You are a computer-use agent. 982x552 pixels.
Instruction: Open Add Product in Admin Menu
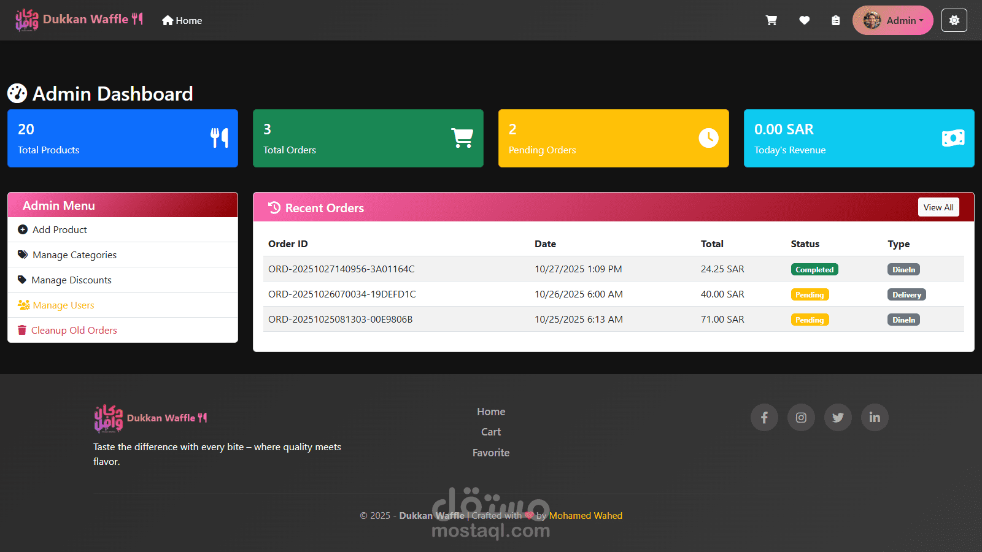coord(123,229)
